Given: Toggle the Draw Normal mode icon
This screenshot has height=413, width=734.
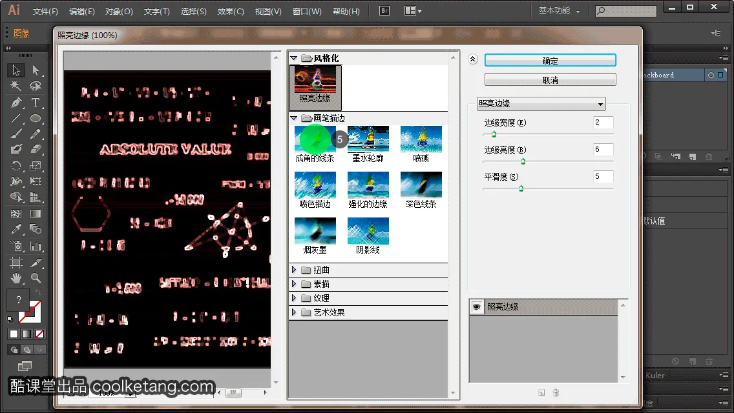Looking at the screenshot, I should (14, 349).
